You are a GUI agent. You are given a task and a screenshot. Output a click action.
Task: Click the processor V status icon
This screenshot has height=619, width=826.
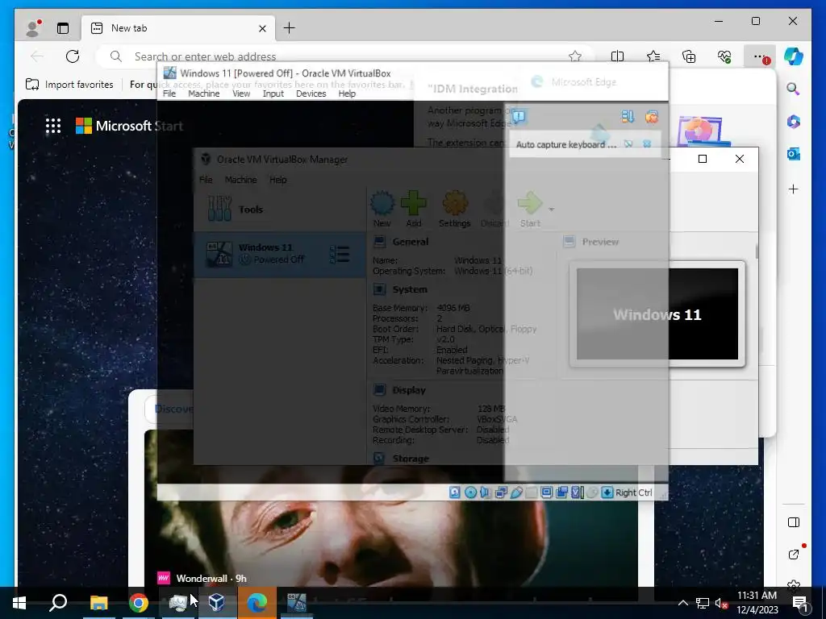577,492
